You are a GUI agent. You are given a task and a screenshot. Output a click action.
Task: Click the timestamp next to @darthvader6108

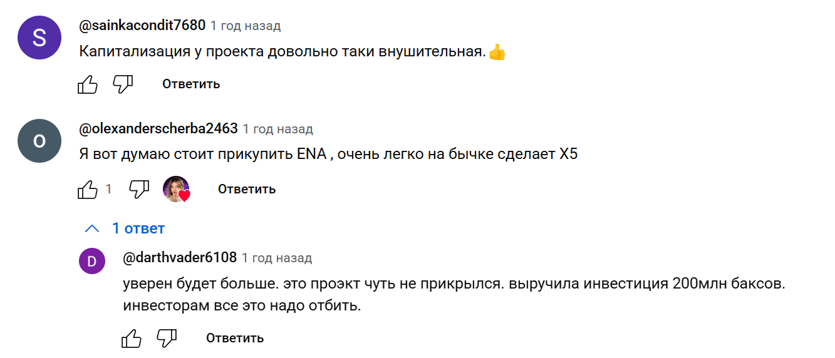pyautogui.click(x=277, y=258)
